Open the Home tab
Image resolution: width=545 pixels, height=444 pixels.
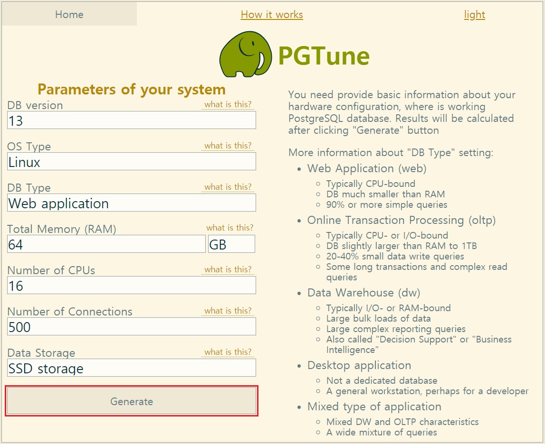coord(69,14)
